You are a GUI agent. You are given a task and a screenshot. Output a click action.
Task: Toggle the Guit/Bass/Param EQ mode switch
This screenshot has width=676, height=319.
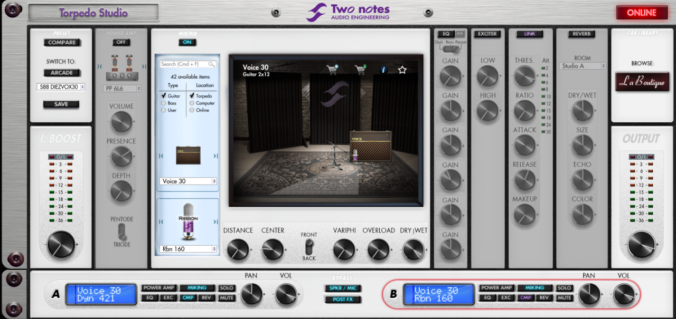point(450,49)
